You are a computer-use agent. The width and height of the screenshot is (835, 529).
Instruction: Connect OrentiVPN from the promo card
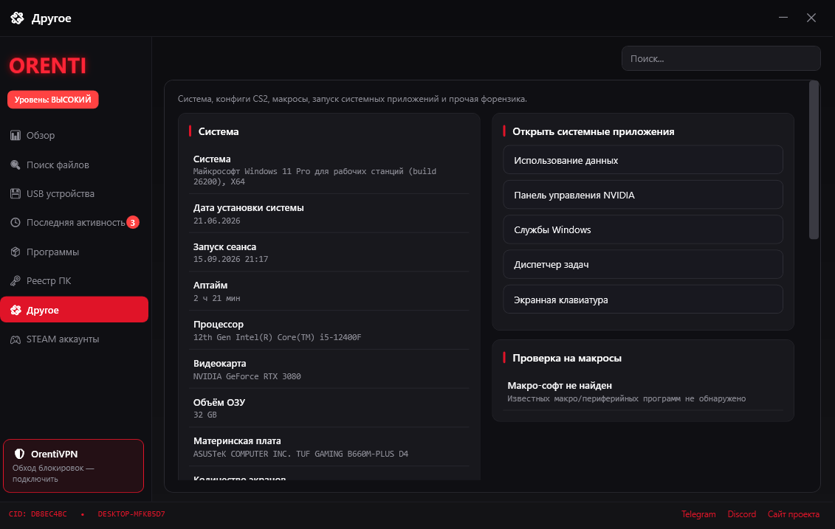[74, 466]
